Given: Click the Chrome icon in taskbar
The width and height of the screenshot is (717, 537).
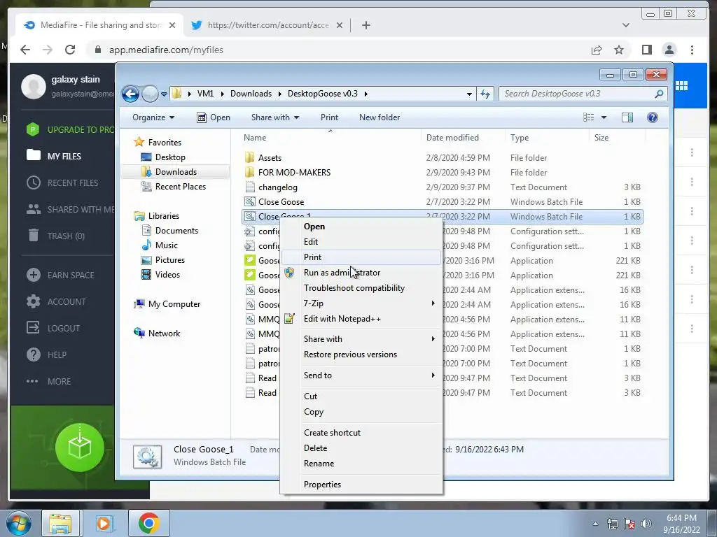Looking at the screenshot, I should (148, 523).
